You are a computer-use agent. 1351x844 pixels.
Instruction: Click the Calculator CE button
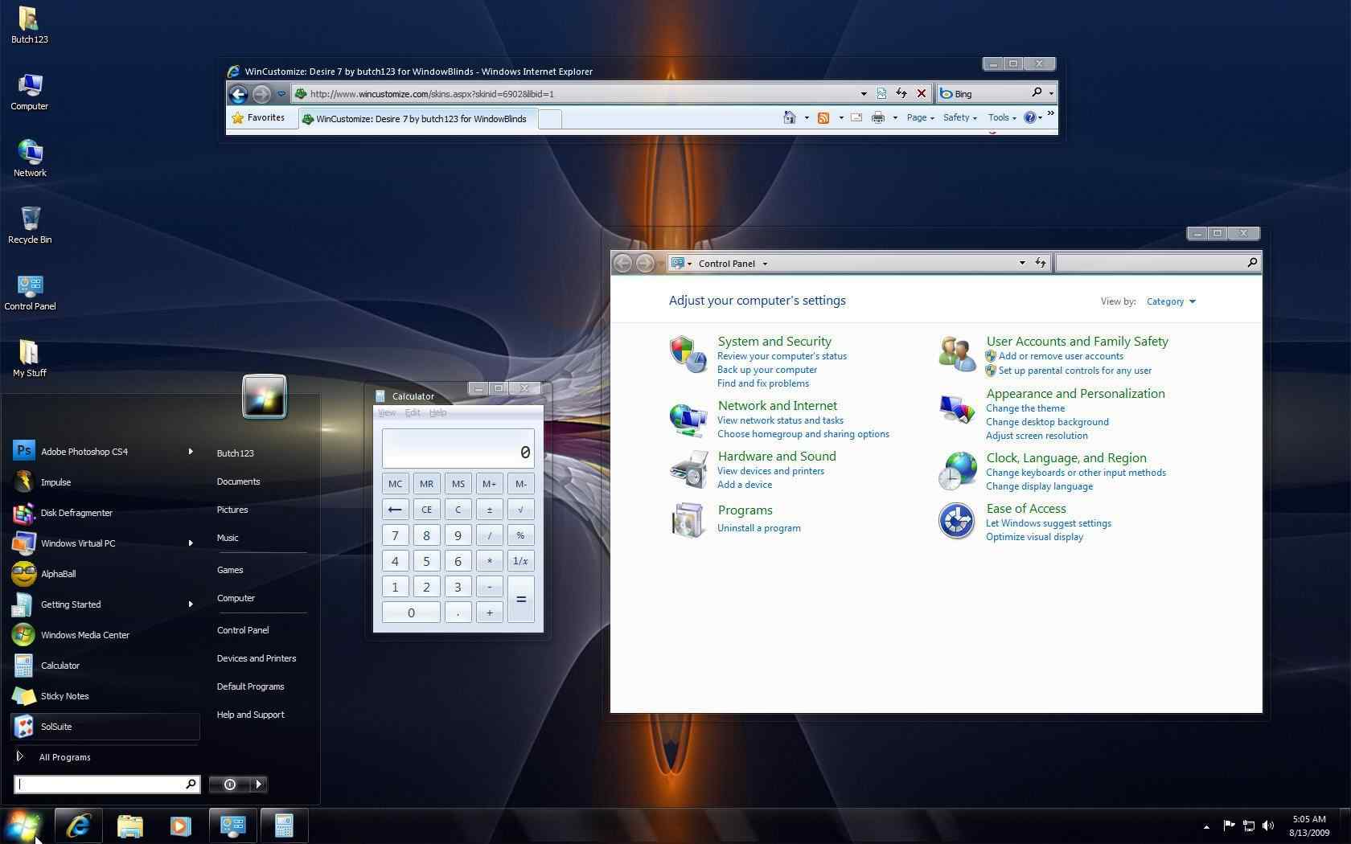[x=426, y=509]
